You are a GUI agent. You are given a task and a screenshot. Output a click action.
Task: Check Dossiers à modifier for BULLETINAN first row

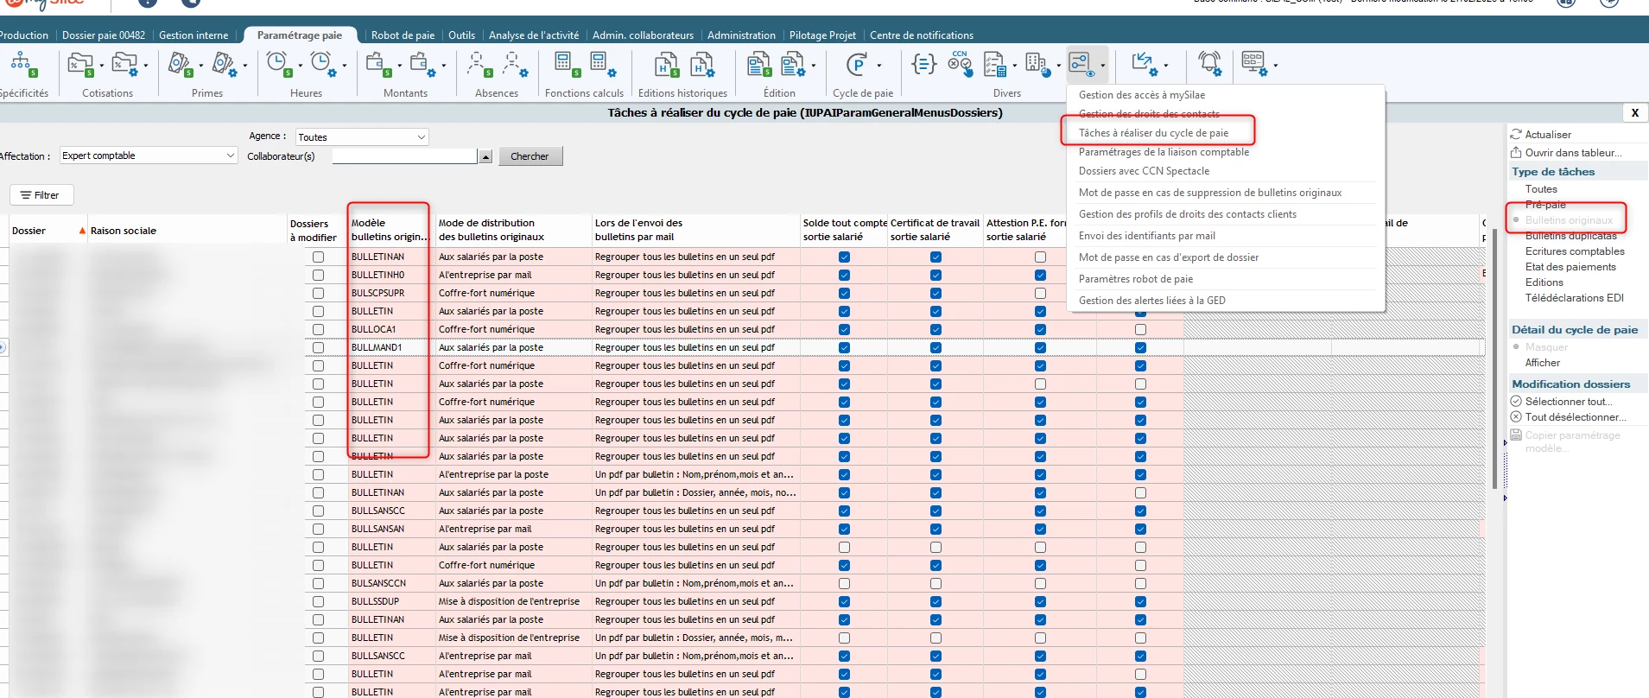click(x=319, y=257)
